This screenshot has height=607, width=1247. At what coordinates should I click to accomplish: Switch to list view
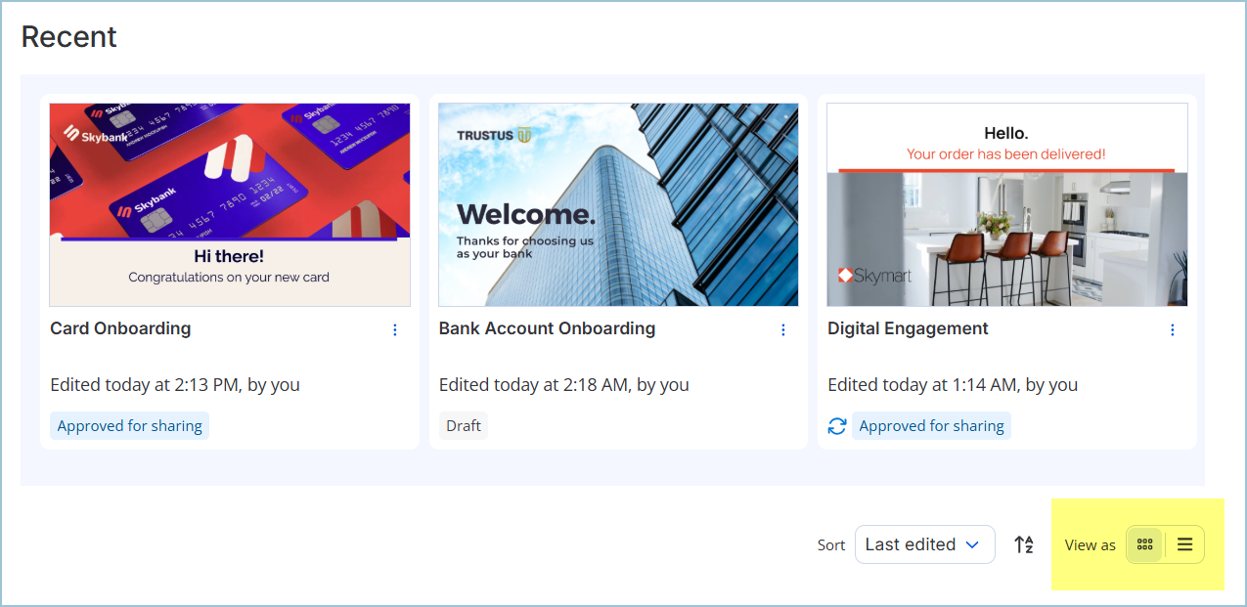(x=1184, y=544)
